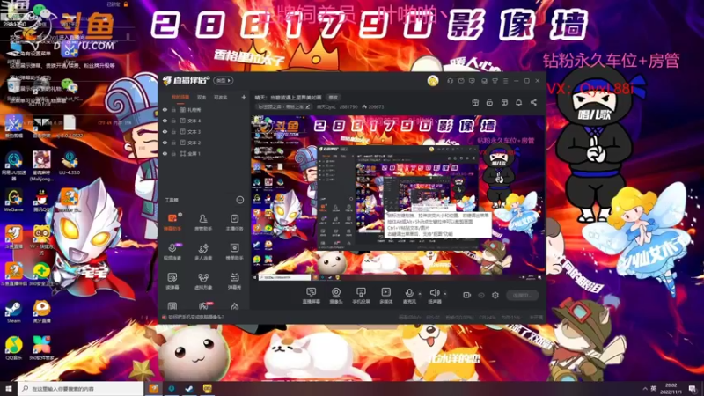Click the start streaming button
The height and width of the screenshot is (396, 704).
point(523,295)
